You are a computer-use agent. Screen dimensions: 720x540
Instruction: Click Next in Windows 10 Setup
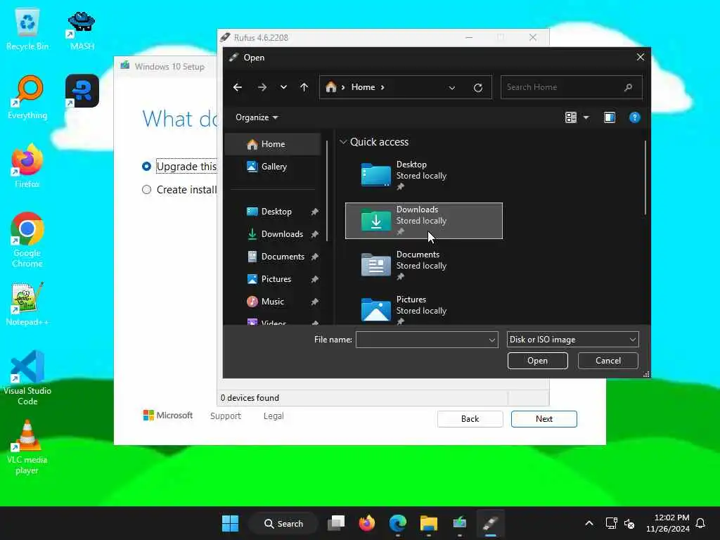tap(544, 419)
